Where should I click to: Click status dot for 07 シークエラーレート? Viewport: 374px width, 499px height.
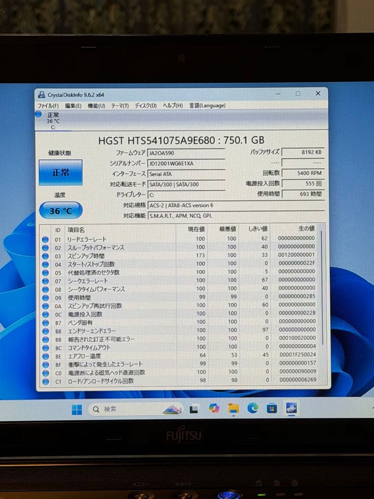point(45,281)
